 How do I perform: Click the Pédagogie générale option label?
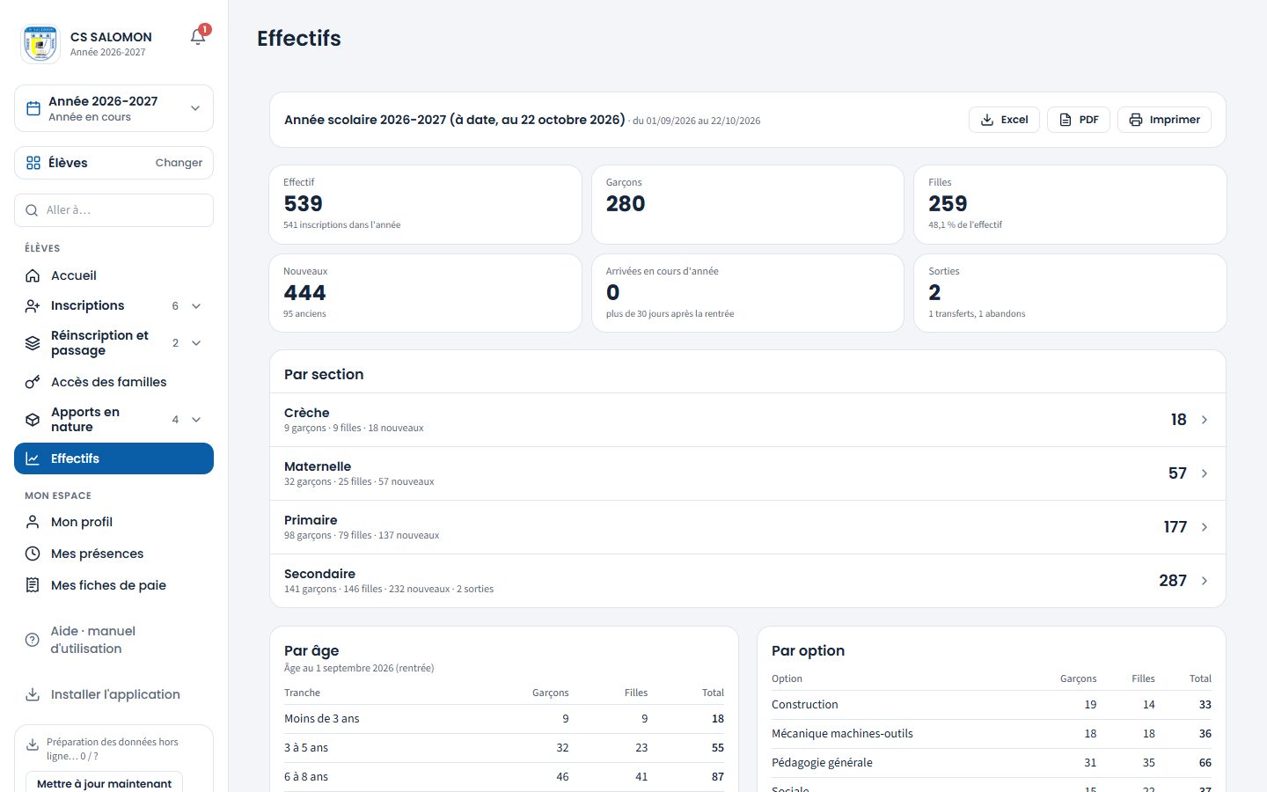pos(822,762)
